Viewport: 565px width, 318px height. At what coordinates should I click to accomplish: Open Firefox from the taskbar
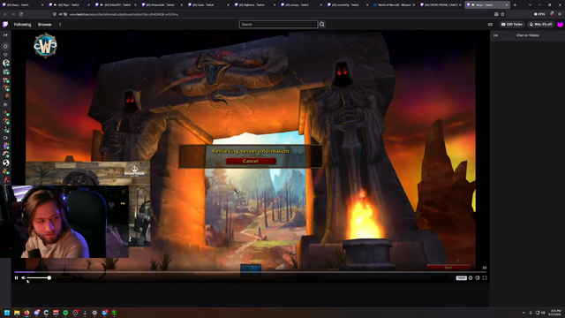(x=26, y=313)
